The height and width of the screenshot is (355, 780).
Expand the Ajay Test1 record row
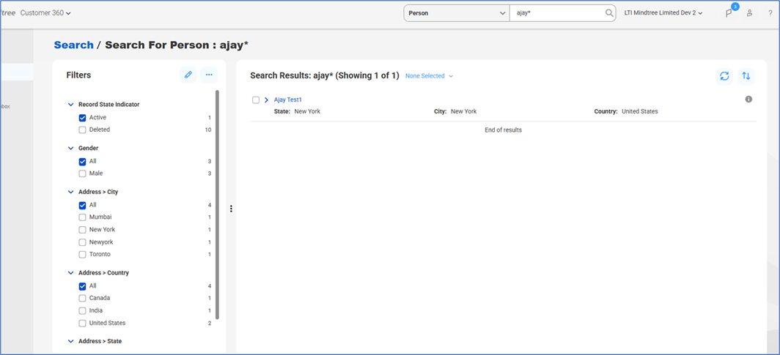(266, 100)
